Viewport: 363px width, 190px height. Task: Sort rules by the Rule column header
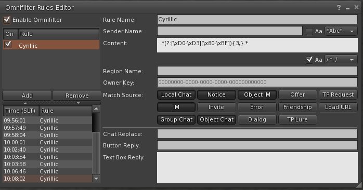59,34
